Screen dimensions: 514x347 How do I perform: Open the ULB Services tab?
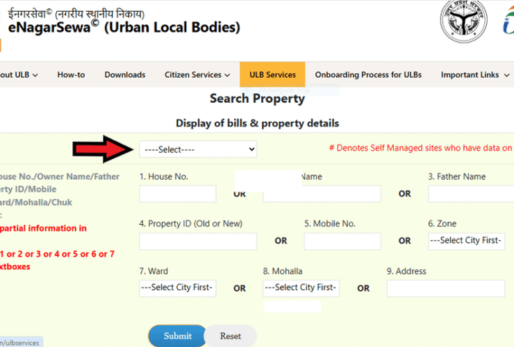tap(272, 74)
